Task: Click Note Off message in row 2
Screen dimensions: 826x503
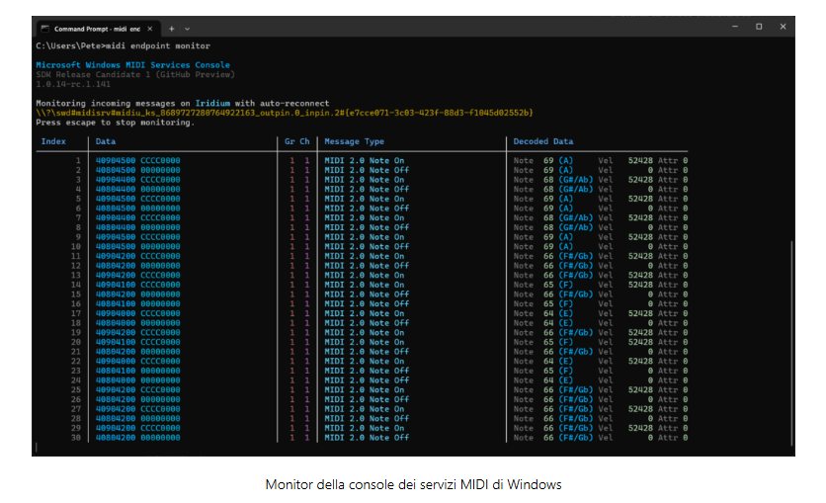Action: click(x=367, y=170)
